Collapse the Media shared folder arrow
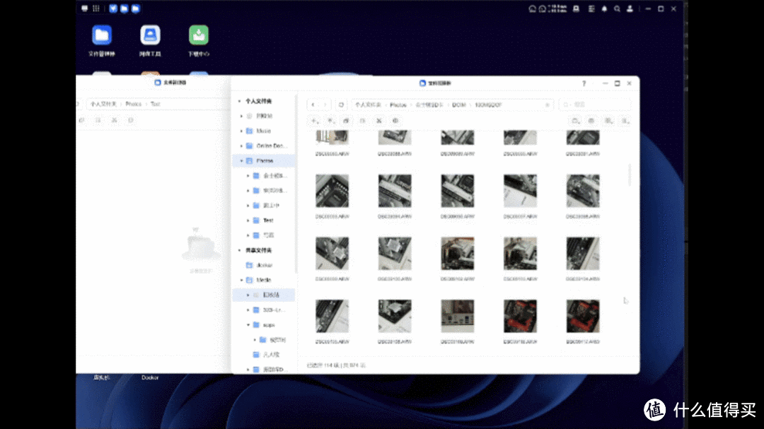 click(x=241, y=281)
